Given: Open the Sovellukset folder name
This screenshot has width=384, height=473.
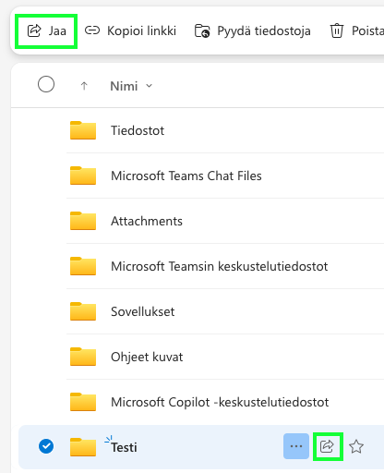Looking at the screenshot, I should (143, 311).
